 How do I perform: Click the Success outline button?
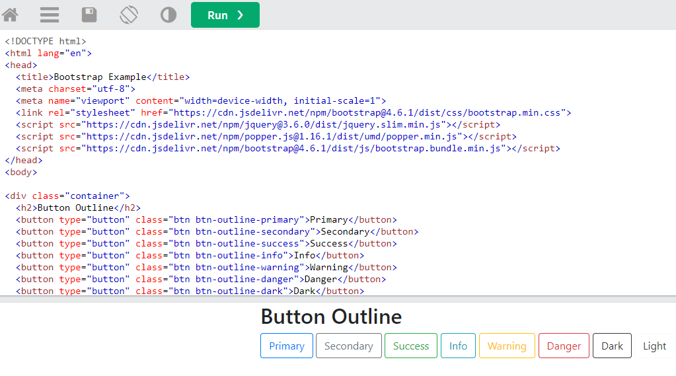tap(411, 346)
